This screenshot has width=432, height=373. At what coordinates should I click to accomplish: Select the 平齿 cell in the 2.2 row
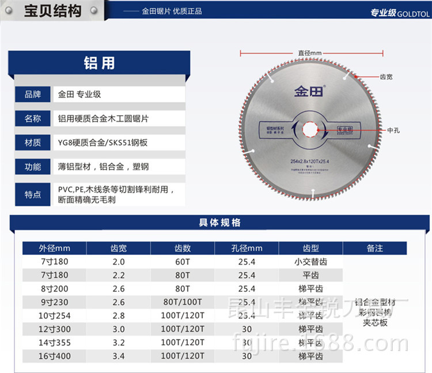311,275
